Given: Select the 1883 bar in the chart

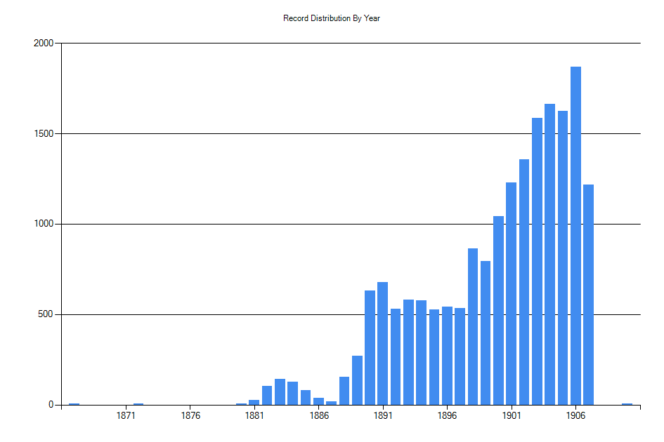Looking at the screenshot, I should click(280, 391).
